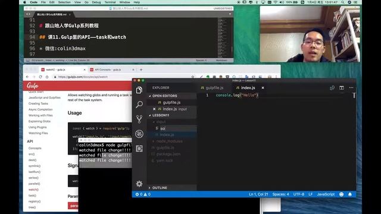
Task: Open Creating Tasks docs link
Action: (38, 103)
